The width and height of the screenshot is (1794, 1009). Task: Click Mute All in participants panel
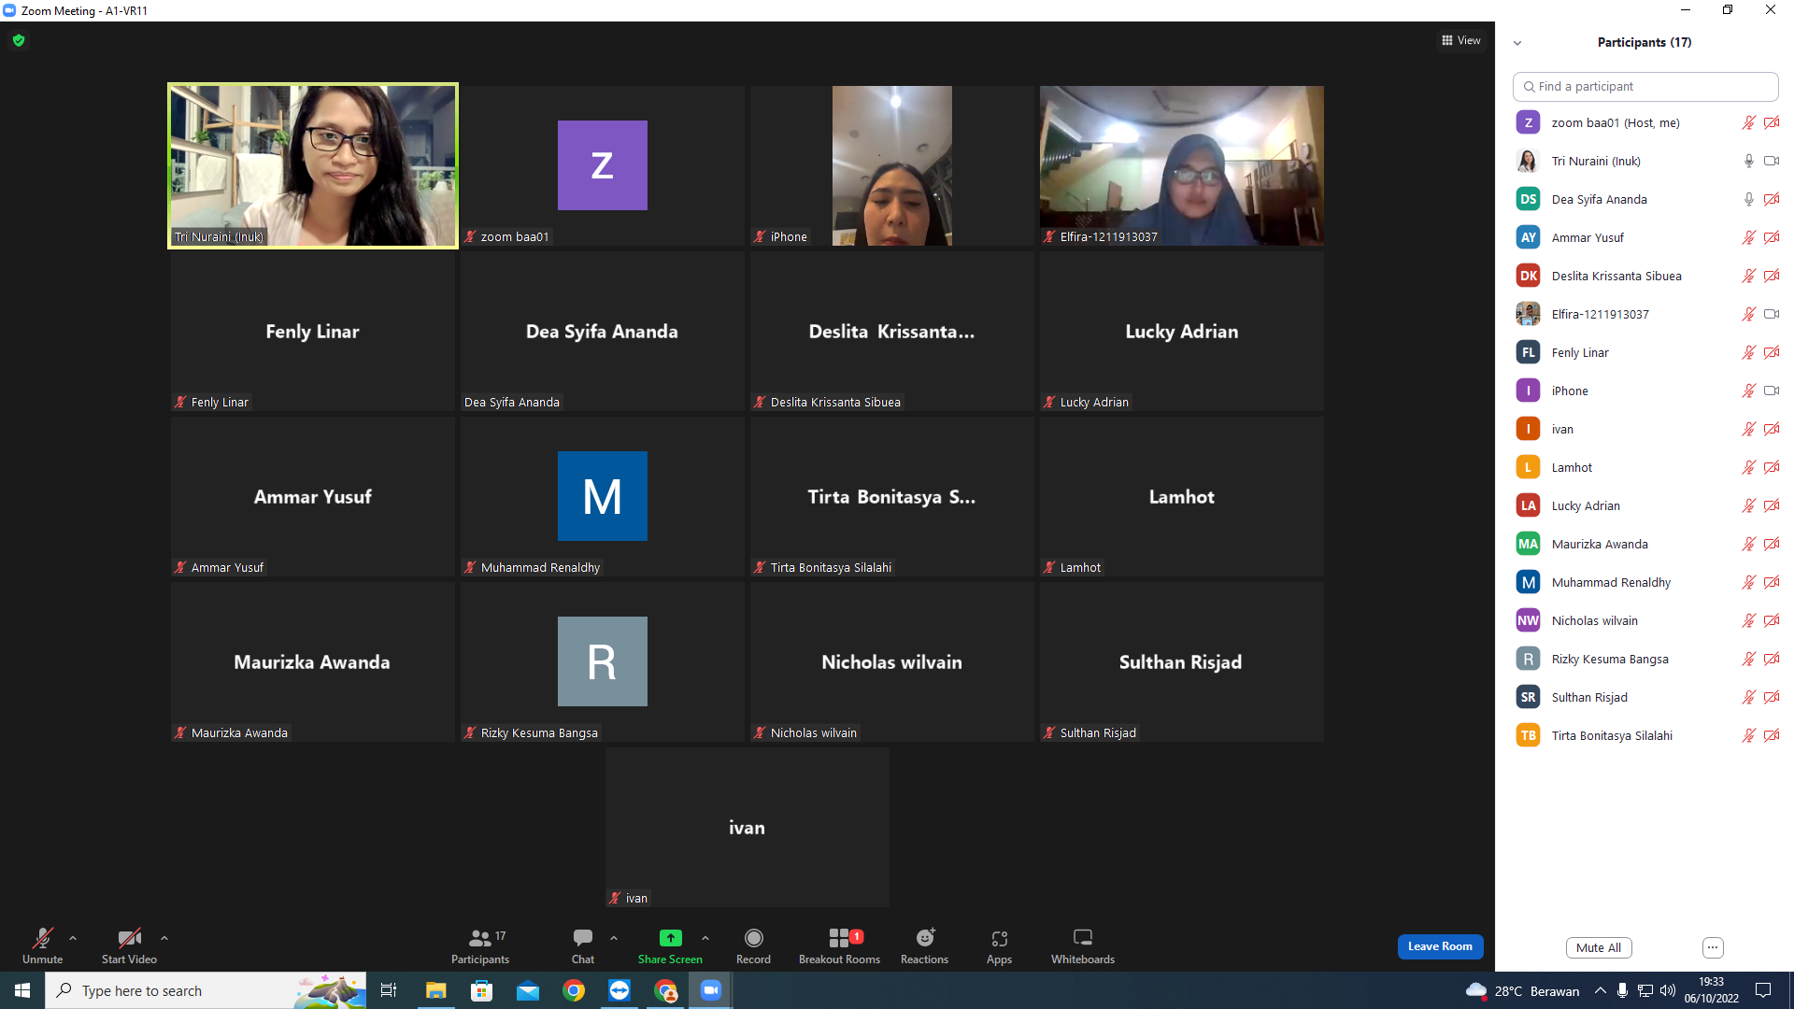pos(1599,947)
